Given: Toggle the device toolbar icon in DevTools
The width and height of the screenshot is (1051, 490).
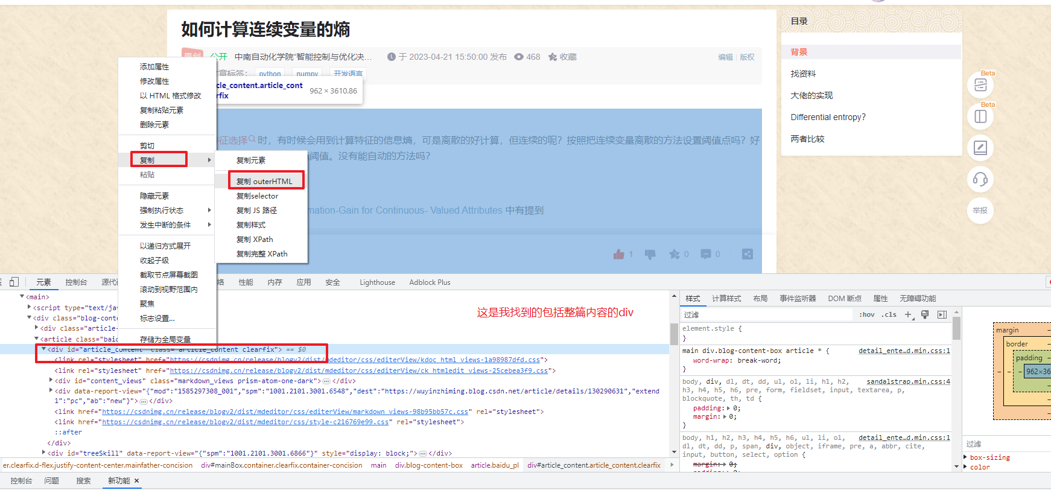Looking at the screenshot, I should coord(14,282).
